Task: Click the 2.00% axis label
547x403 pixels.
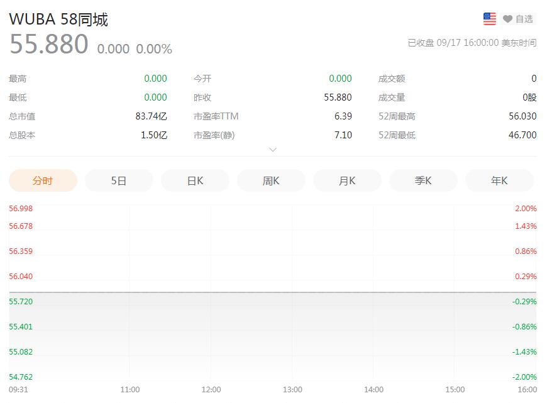Action: [526, 209]
